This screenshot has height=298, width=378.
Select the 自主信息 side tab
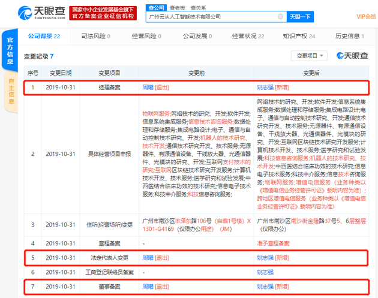[x=11, y=92]
